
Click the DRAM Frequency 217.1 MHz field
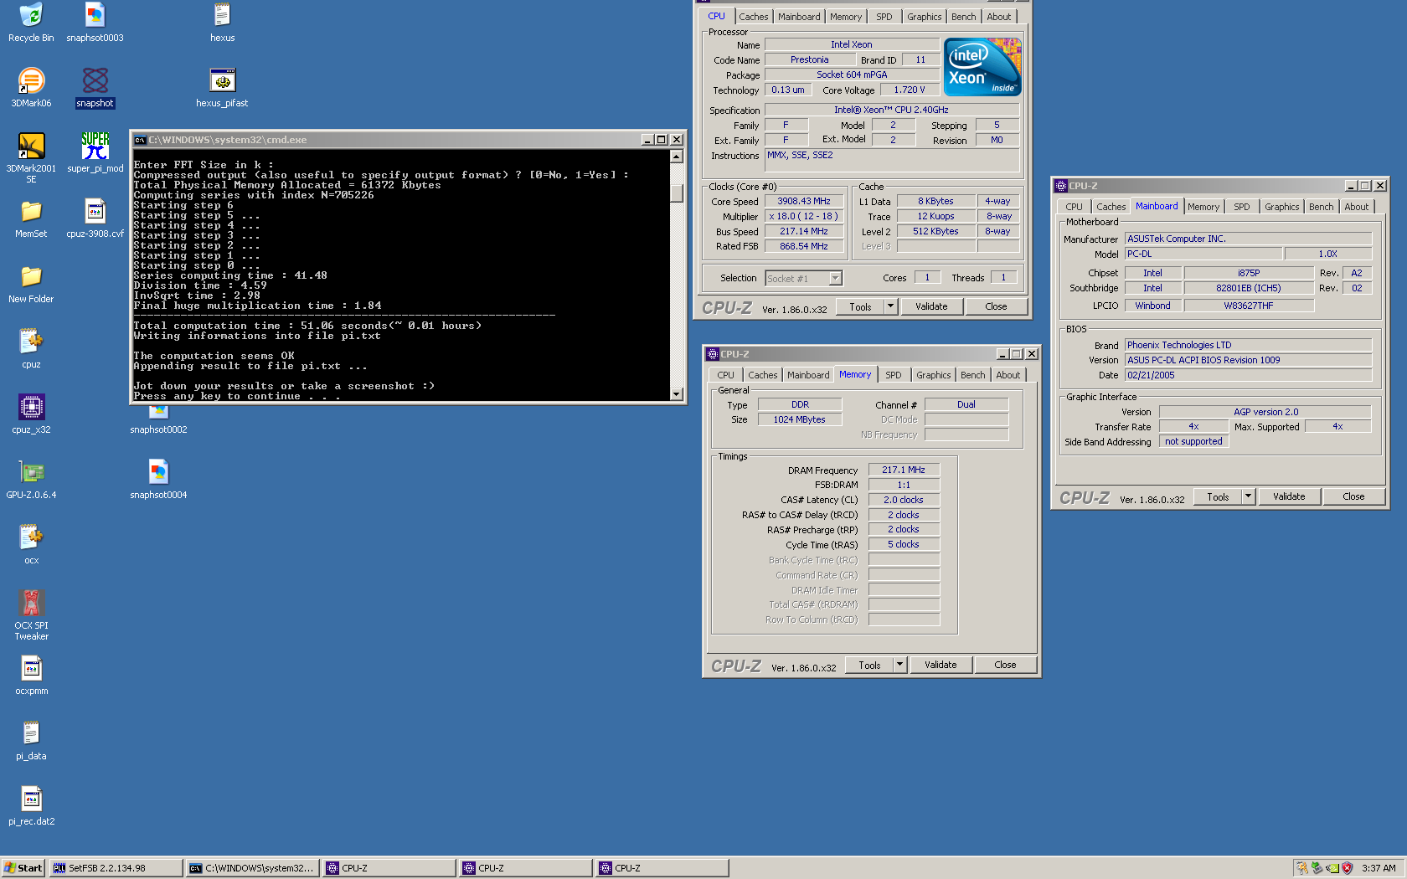(904, 470)
